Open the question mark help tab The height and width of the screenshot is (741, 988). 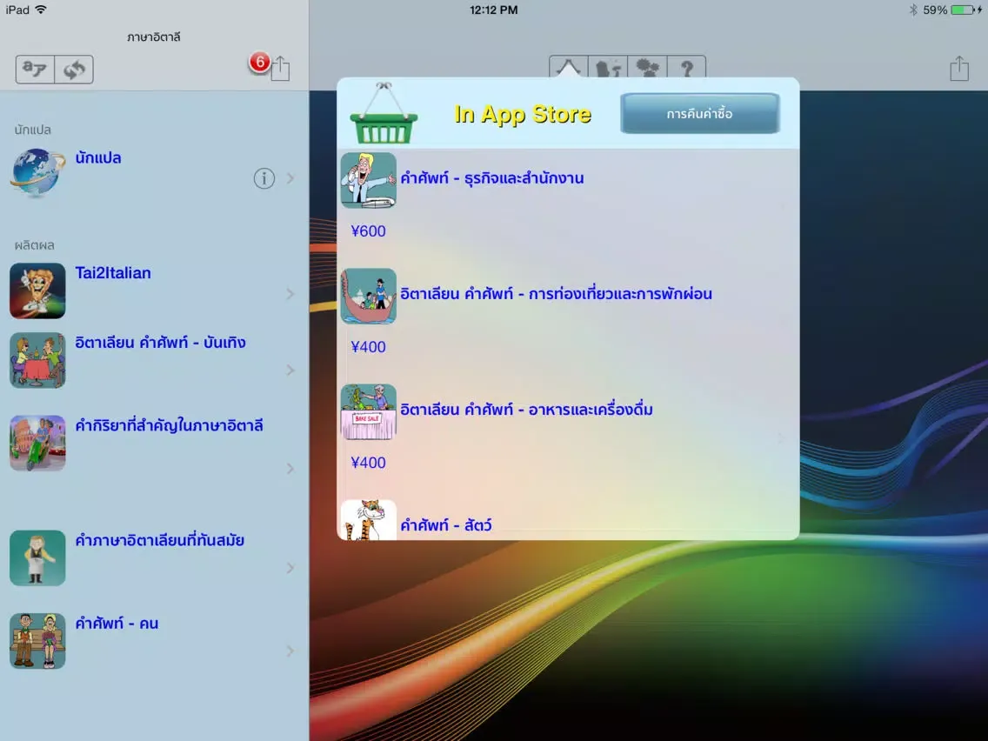[x=686, y=68]
